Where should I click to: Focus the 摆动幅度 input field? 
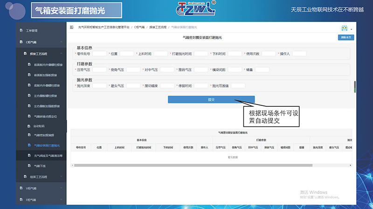(x=167, y=86)
